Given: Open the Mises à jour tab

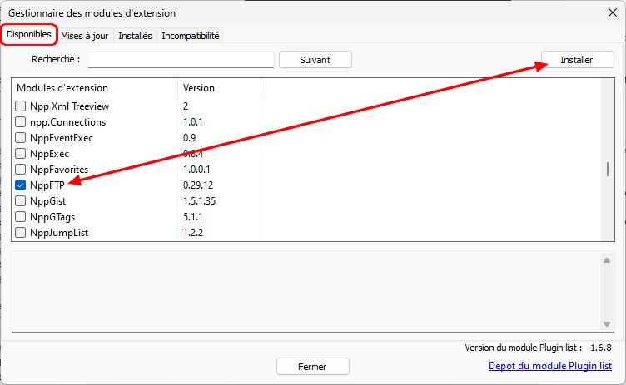Looking at the screenshot, I should pos(85,36).
